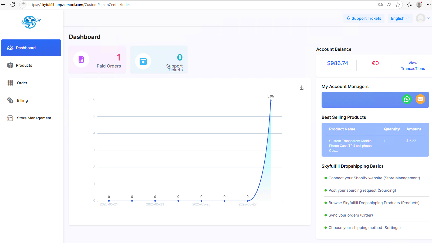The width and height of the screenshot is (432, 243).
Task: Click the Custom Transparent Mobile Phone Case product
Action: (350, 146)
